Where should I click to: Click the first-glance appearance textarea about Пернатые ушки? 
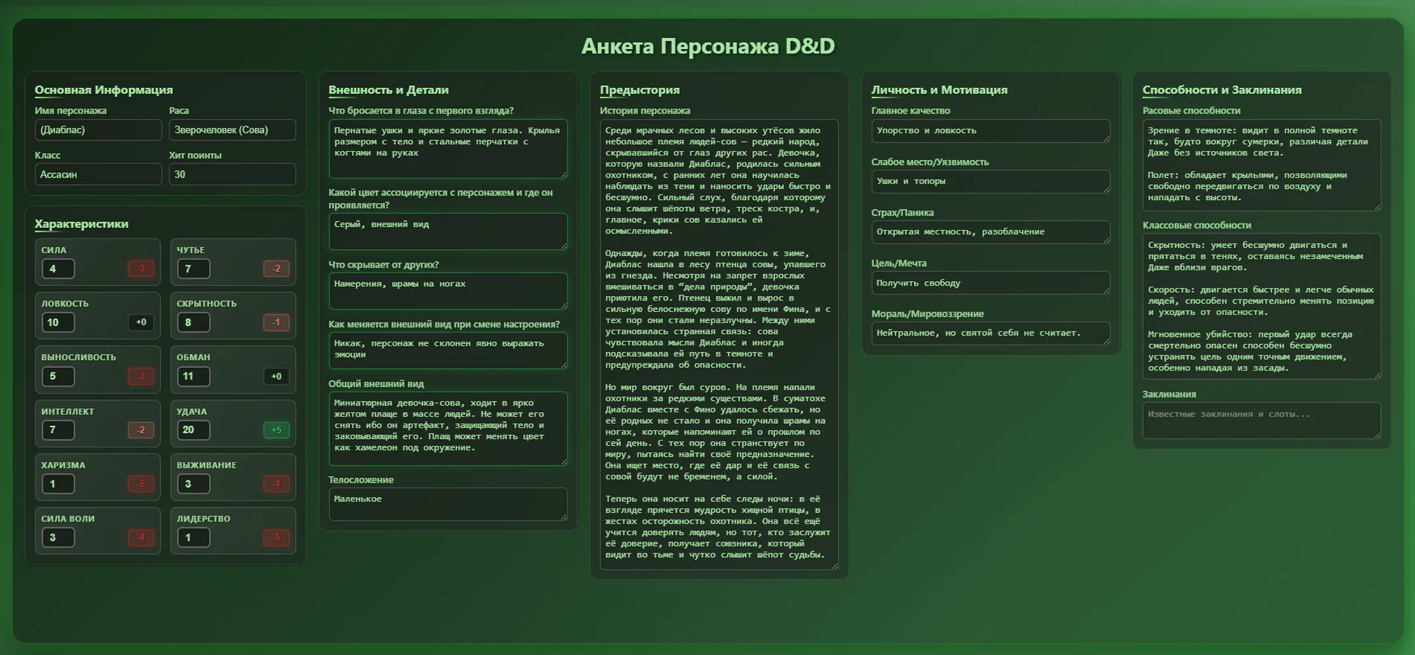pyautogui.click(x=448, y=149)
